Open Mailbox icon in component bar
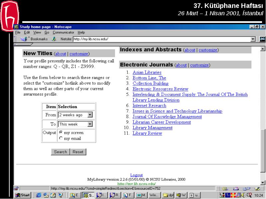Screen dimensions: 266x199 236,188
